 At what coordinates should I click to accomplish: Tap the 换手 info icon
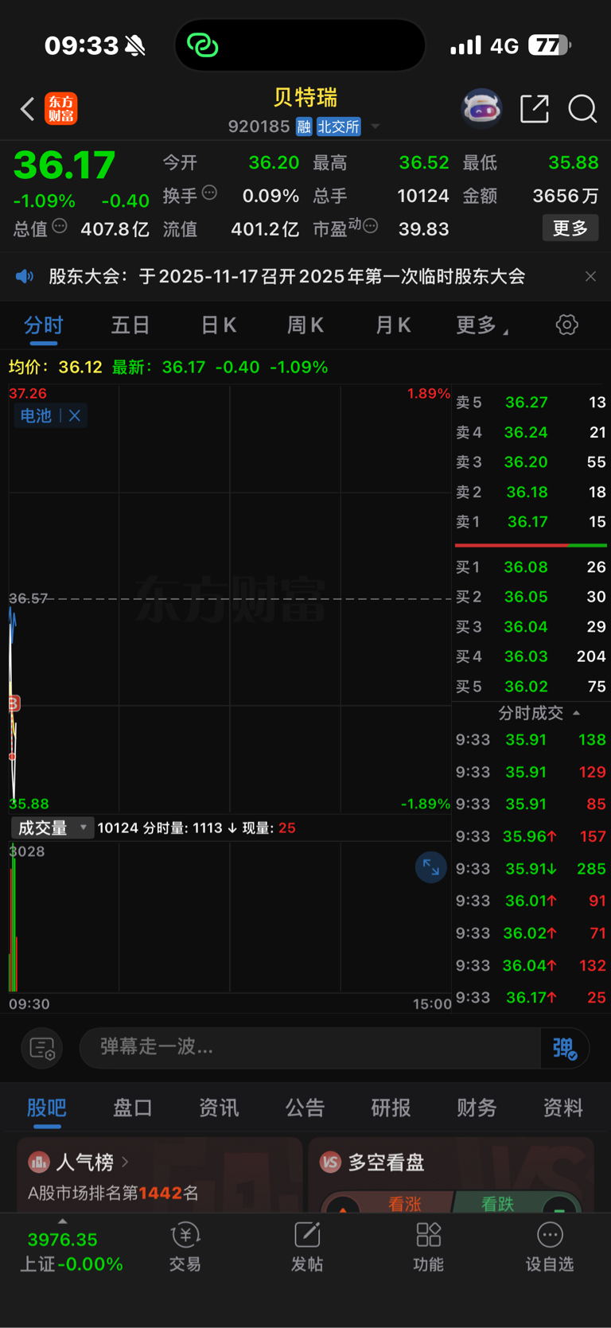210,193
